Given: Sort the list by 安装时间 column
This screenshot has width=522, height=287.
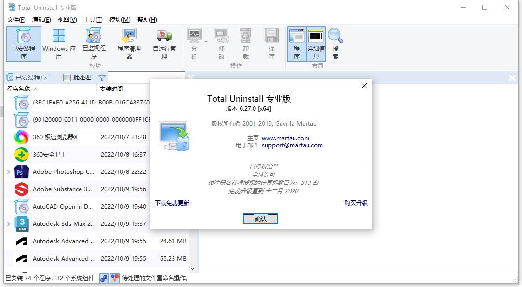Looking at the screenshot, I should pyautogui.click(x=111, y=89).
